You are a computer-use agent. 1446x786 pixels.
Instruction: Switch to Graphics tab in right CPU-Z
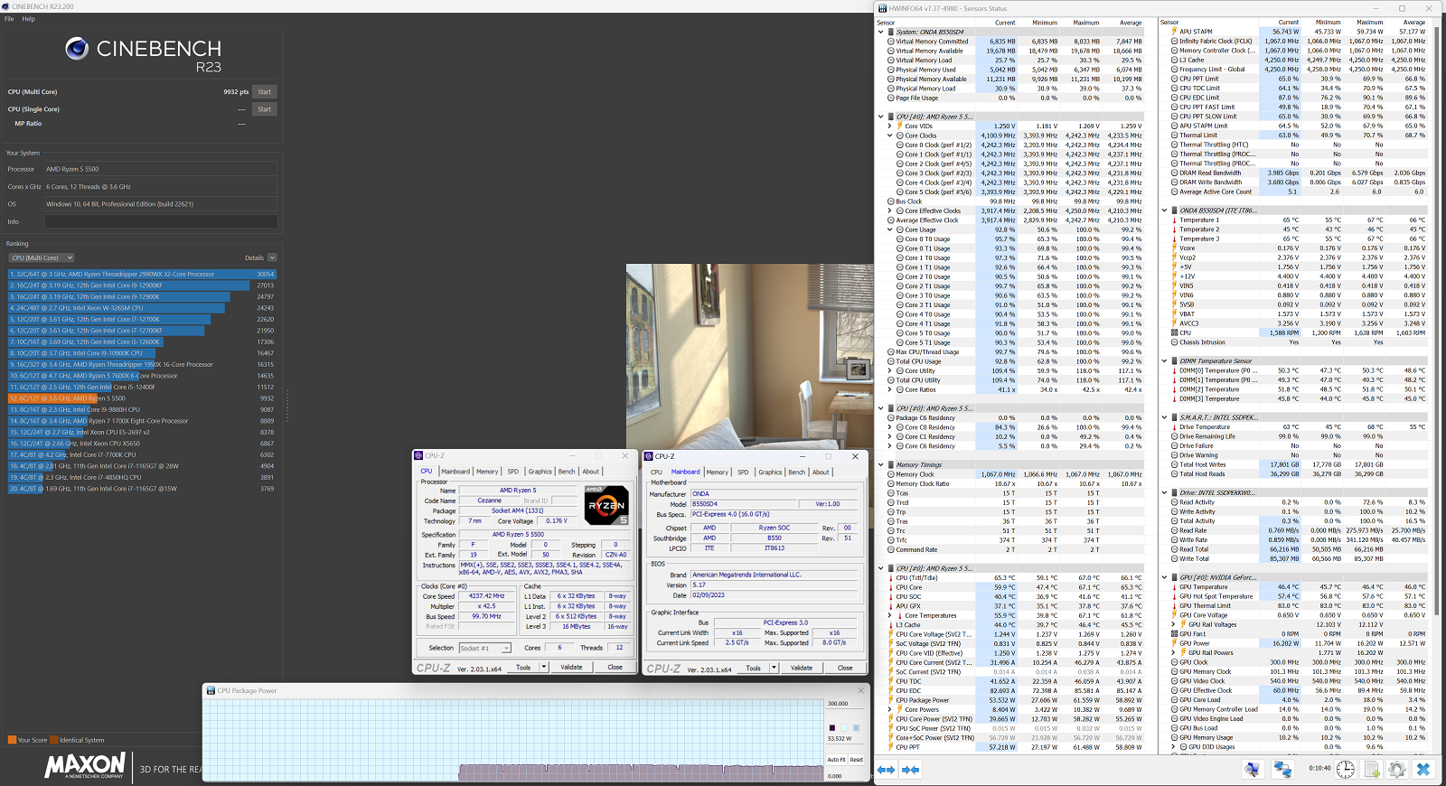point(771,473)
